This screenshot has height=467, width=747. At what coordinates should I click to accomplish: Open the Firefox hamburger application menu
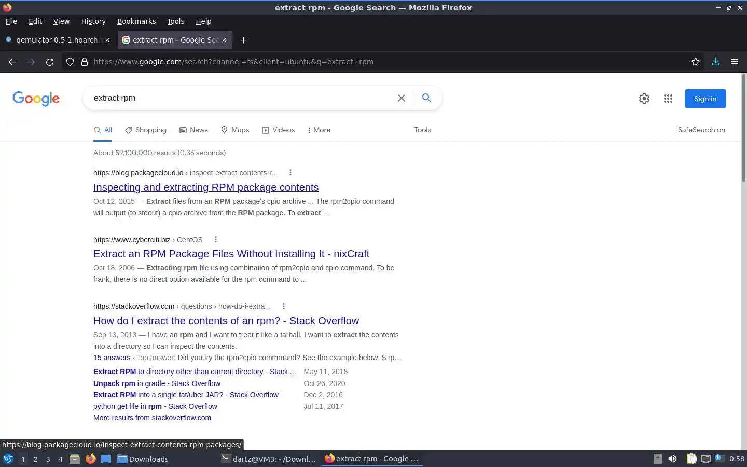[735, 62]
